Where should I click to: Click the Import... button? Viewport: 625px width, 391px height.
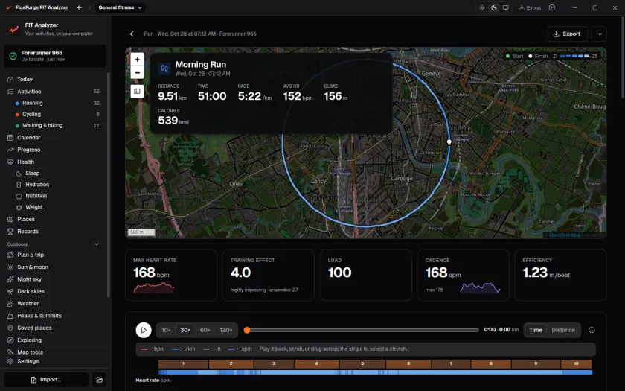tap(47, 380)
